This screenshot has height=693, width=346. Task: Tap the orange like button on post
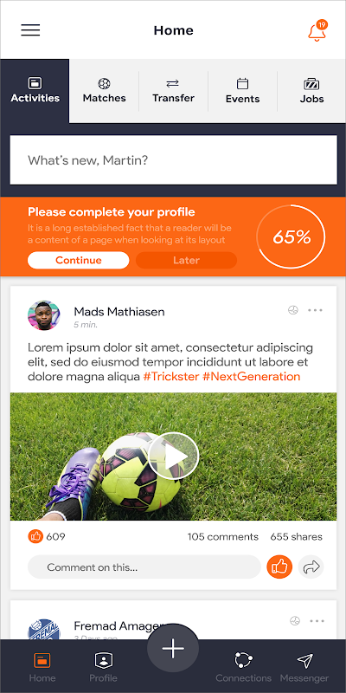coord(279,567)
